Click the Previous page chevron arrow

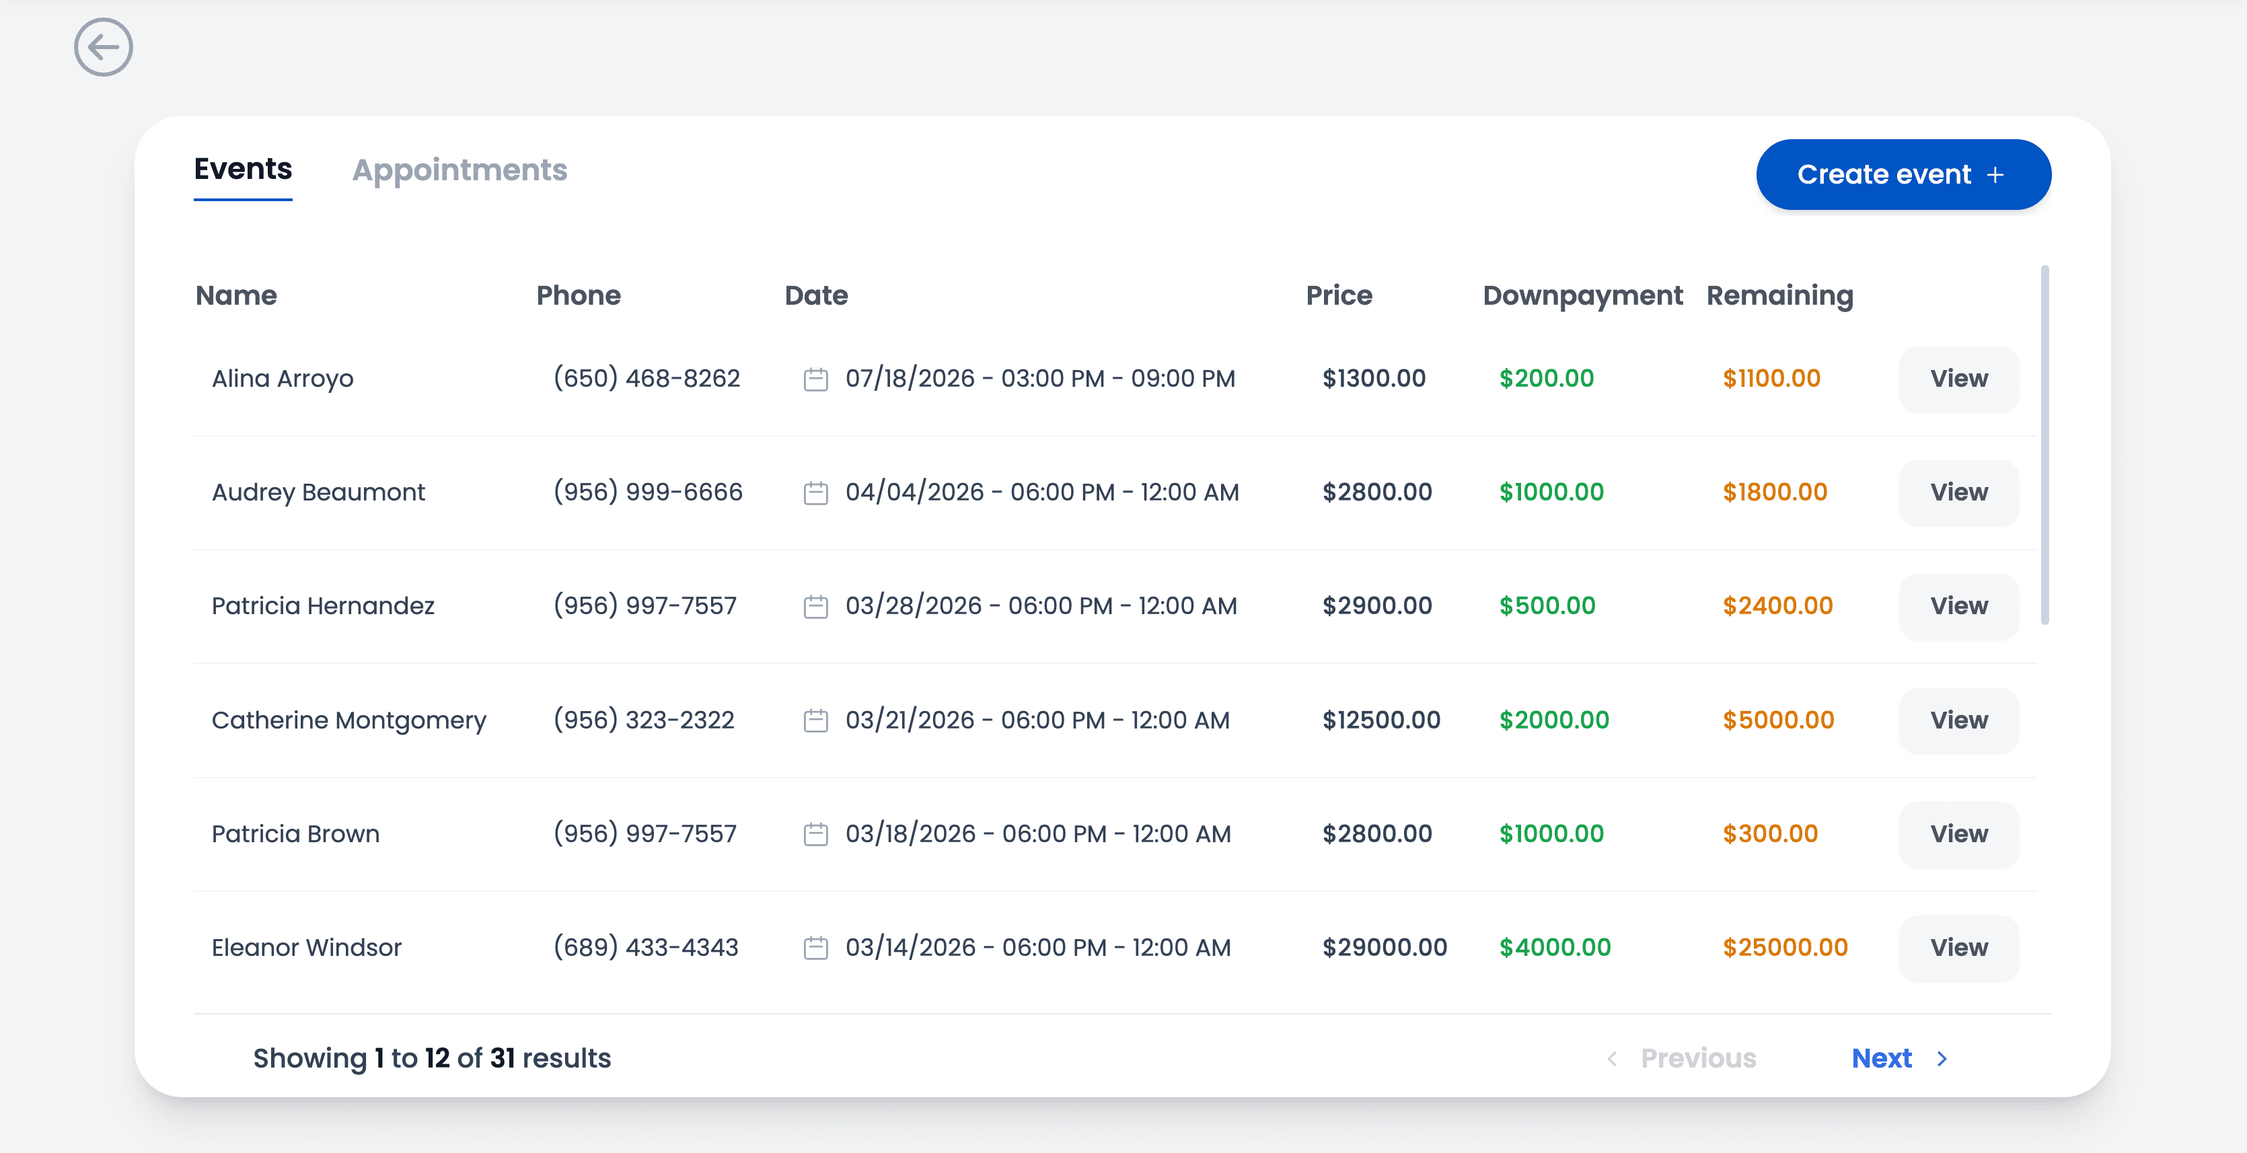point(1612,1058)
